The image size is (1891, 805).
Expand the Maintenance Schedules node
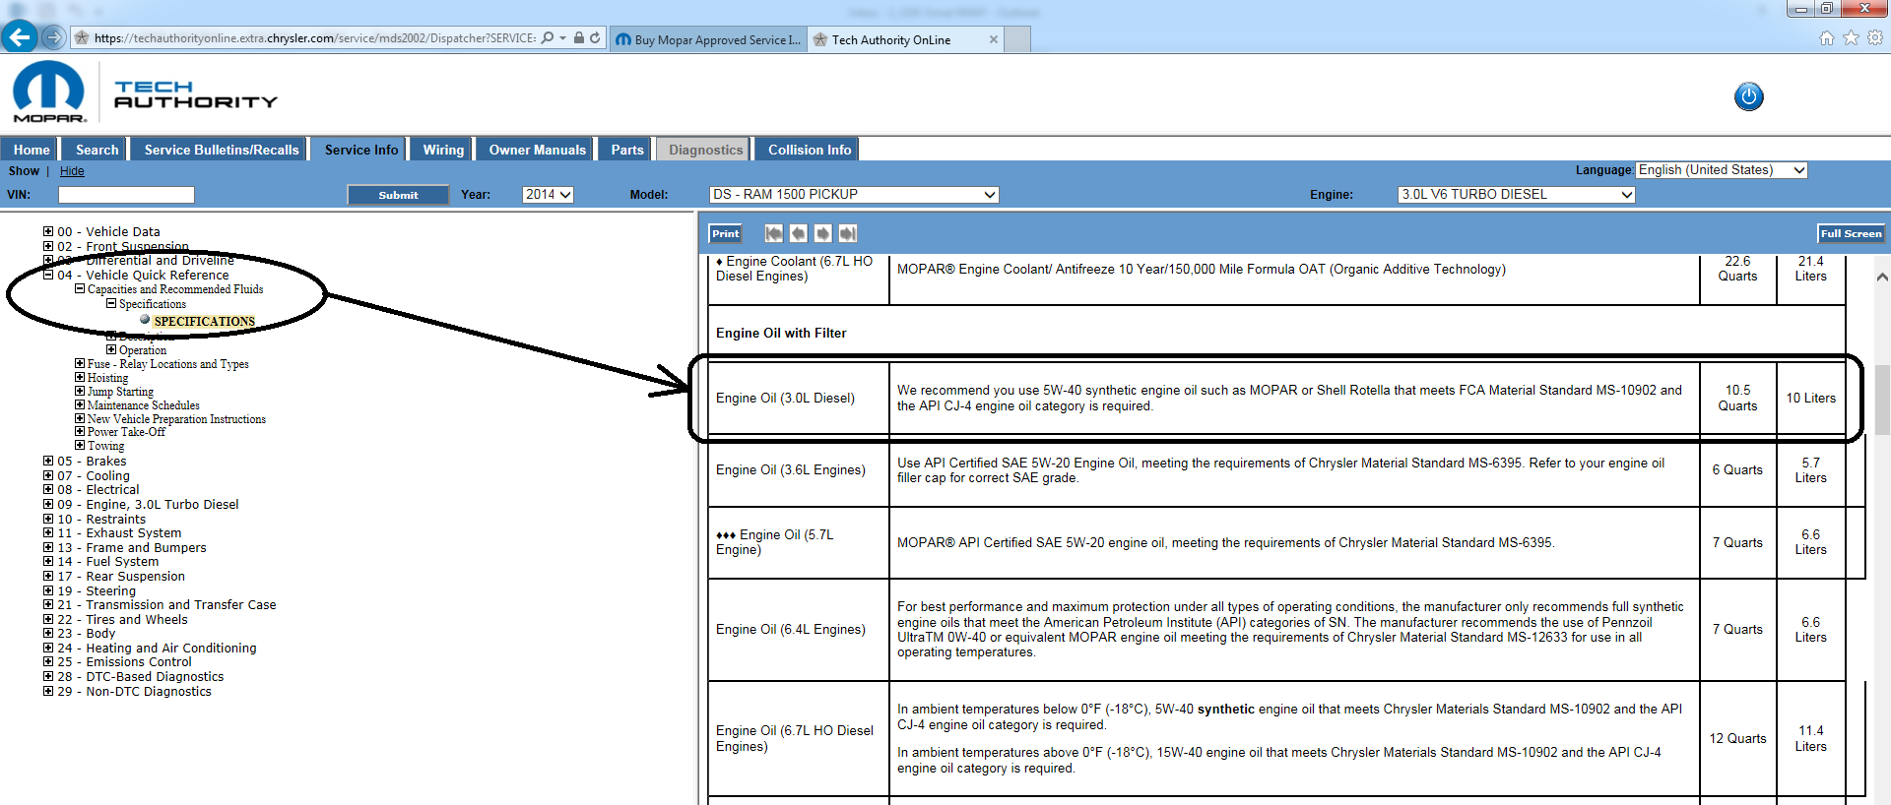[80, 404]
